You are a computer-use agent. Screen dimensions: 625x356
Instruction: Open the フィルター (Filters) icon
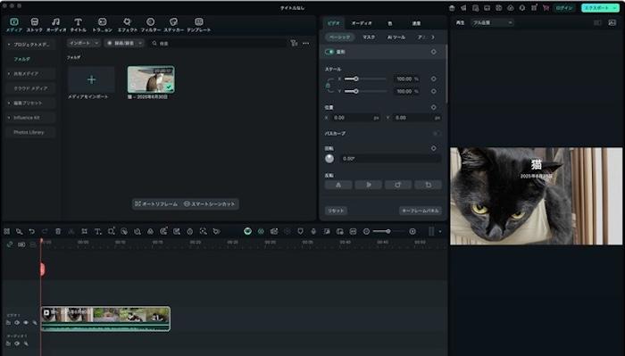(150, 21)
